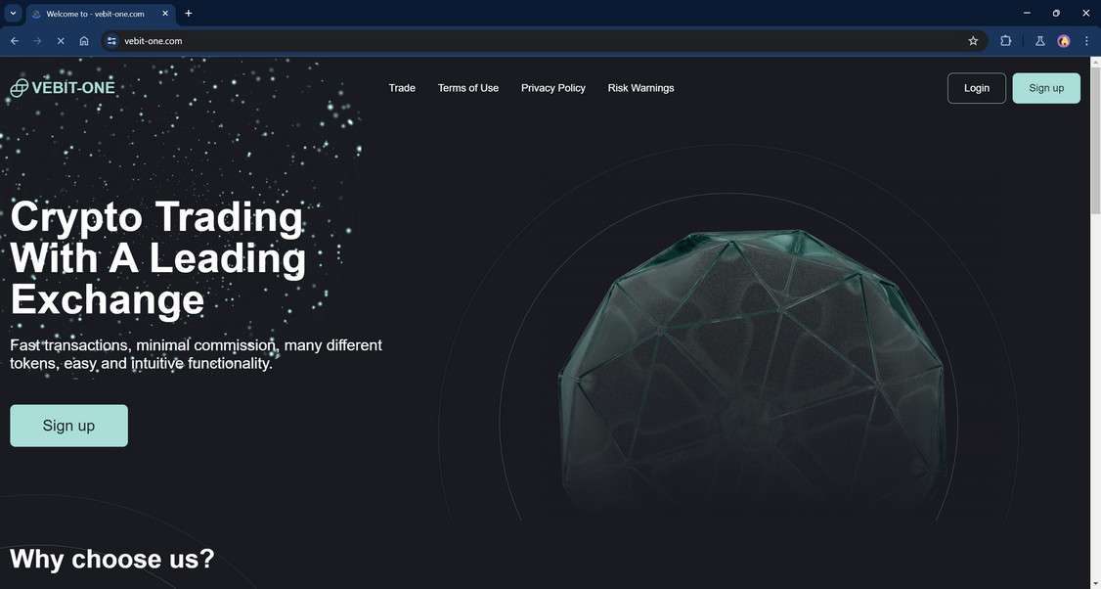The width and height of the screenshot is (1101, 589).
Task: Open Terms of Use page
Action: point(467,88)
